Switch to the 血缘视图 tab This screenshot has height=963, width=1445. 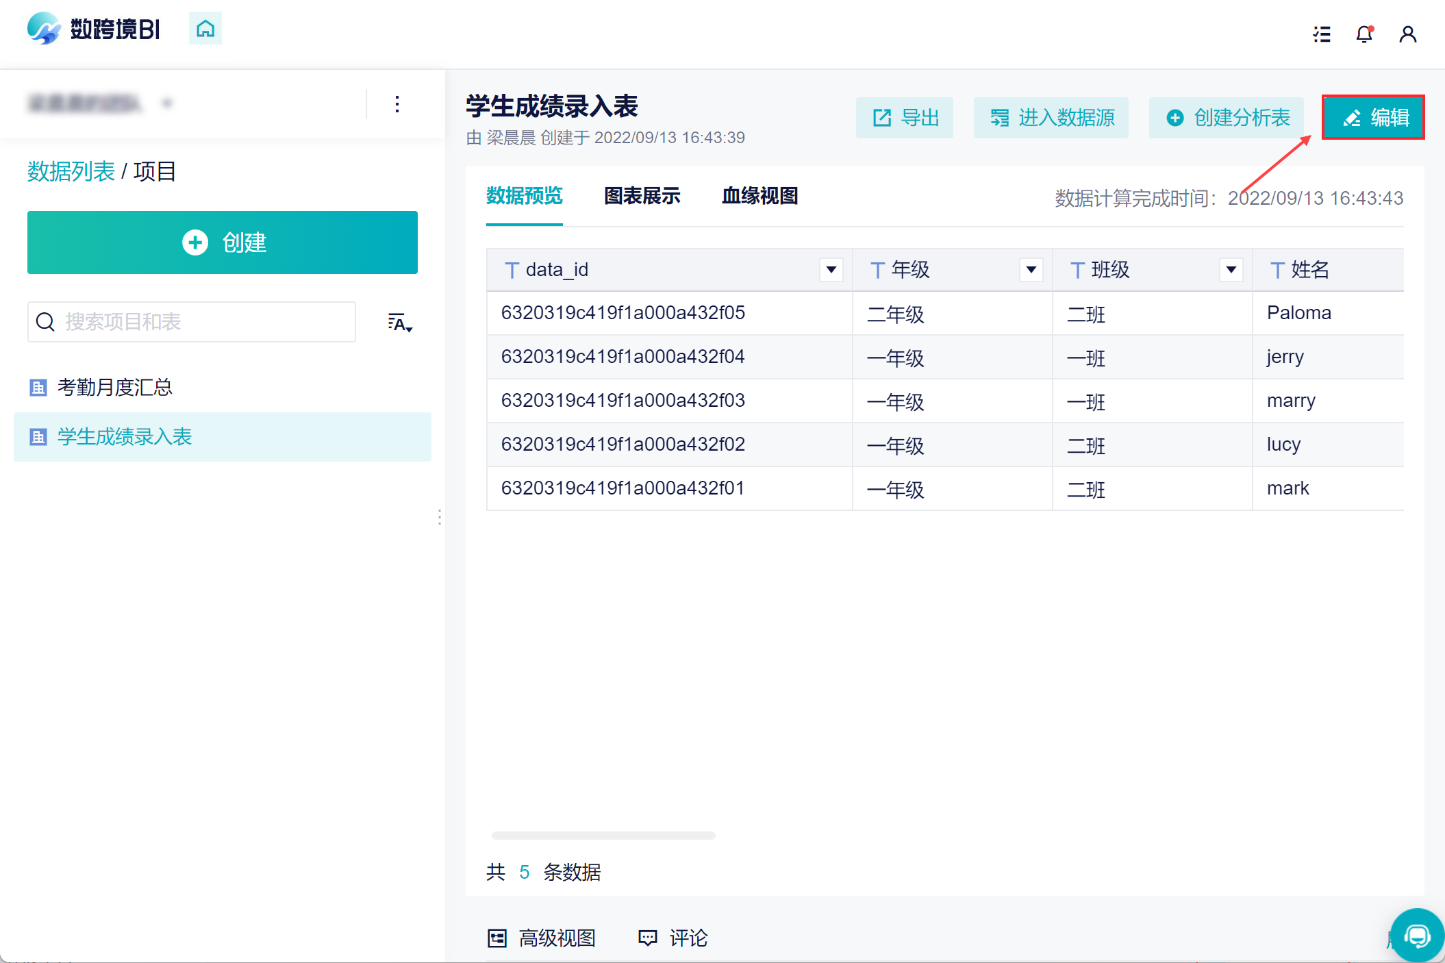(x=759, y=196)
